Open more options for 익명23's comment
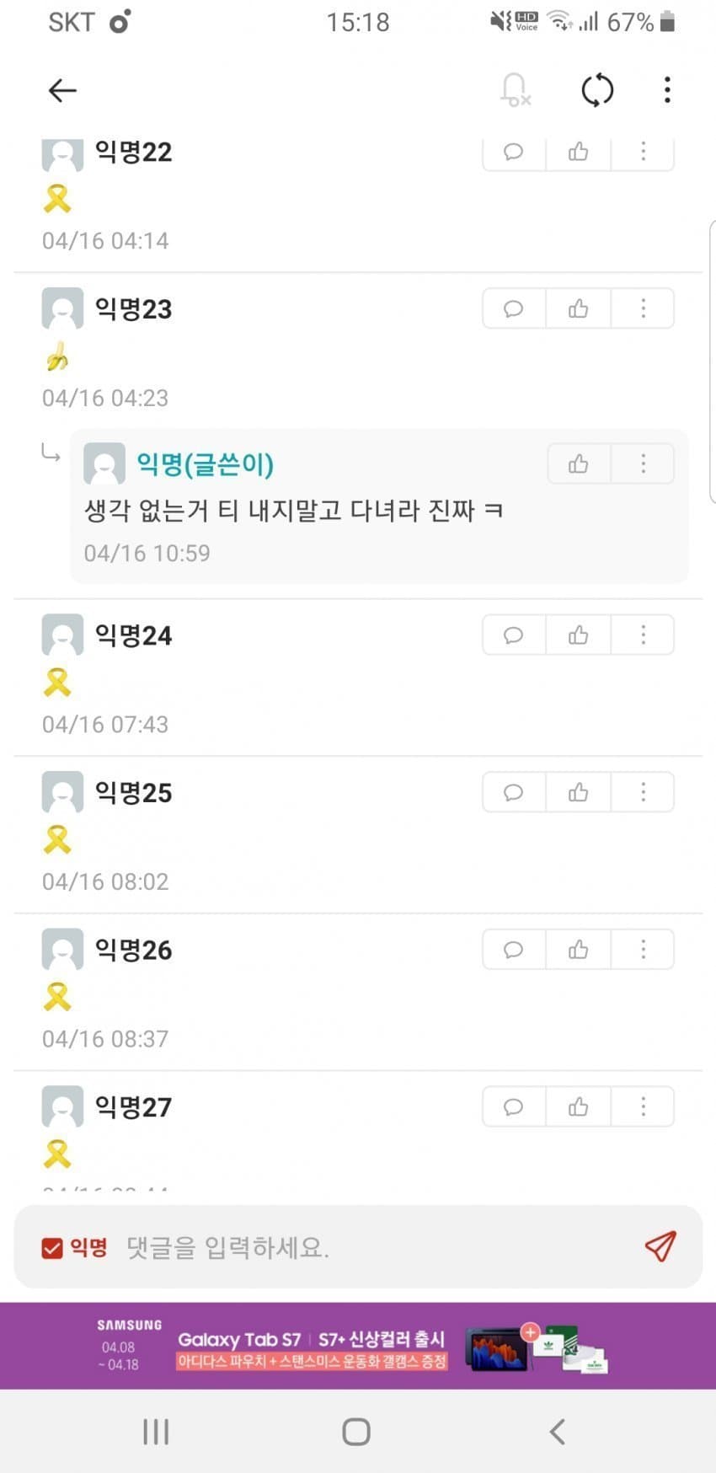The image size is (716, 1473). tap(643, 308)
